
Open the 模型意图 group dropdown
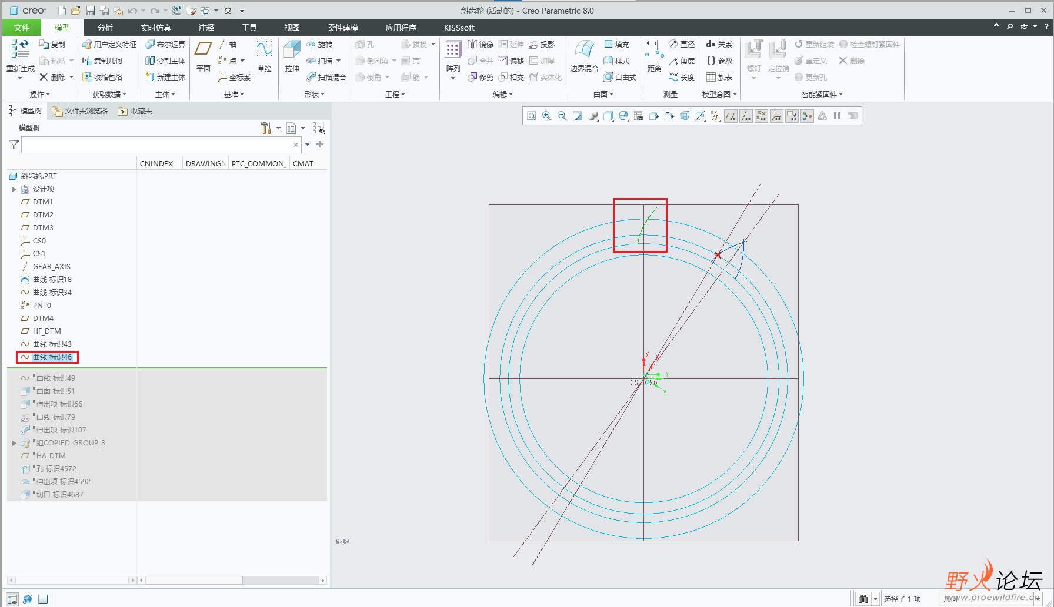click(x=720, y=94)
